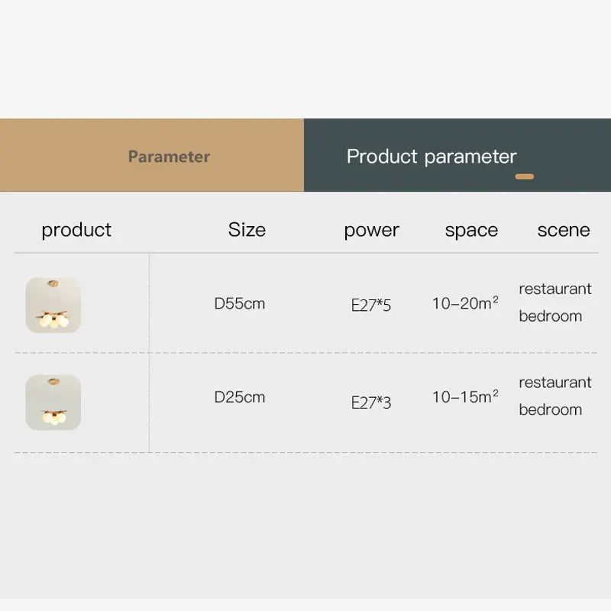
Task: Click restaurant in the D25cm row
Action: [555, 382]
